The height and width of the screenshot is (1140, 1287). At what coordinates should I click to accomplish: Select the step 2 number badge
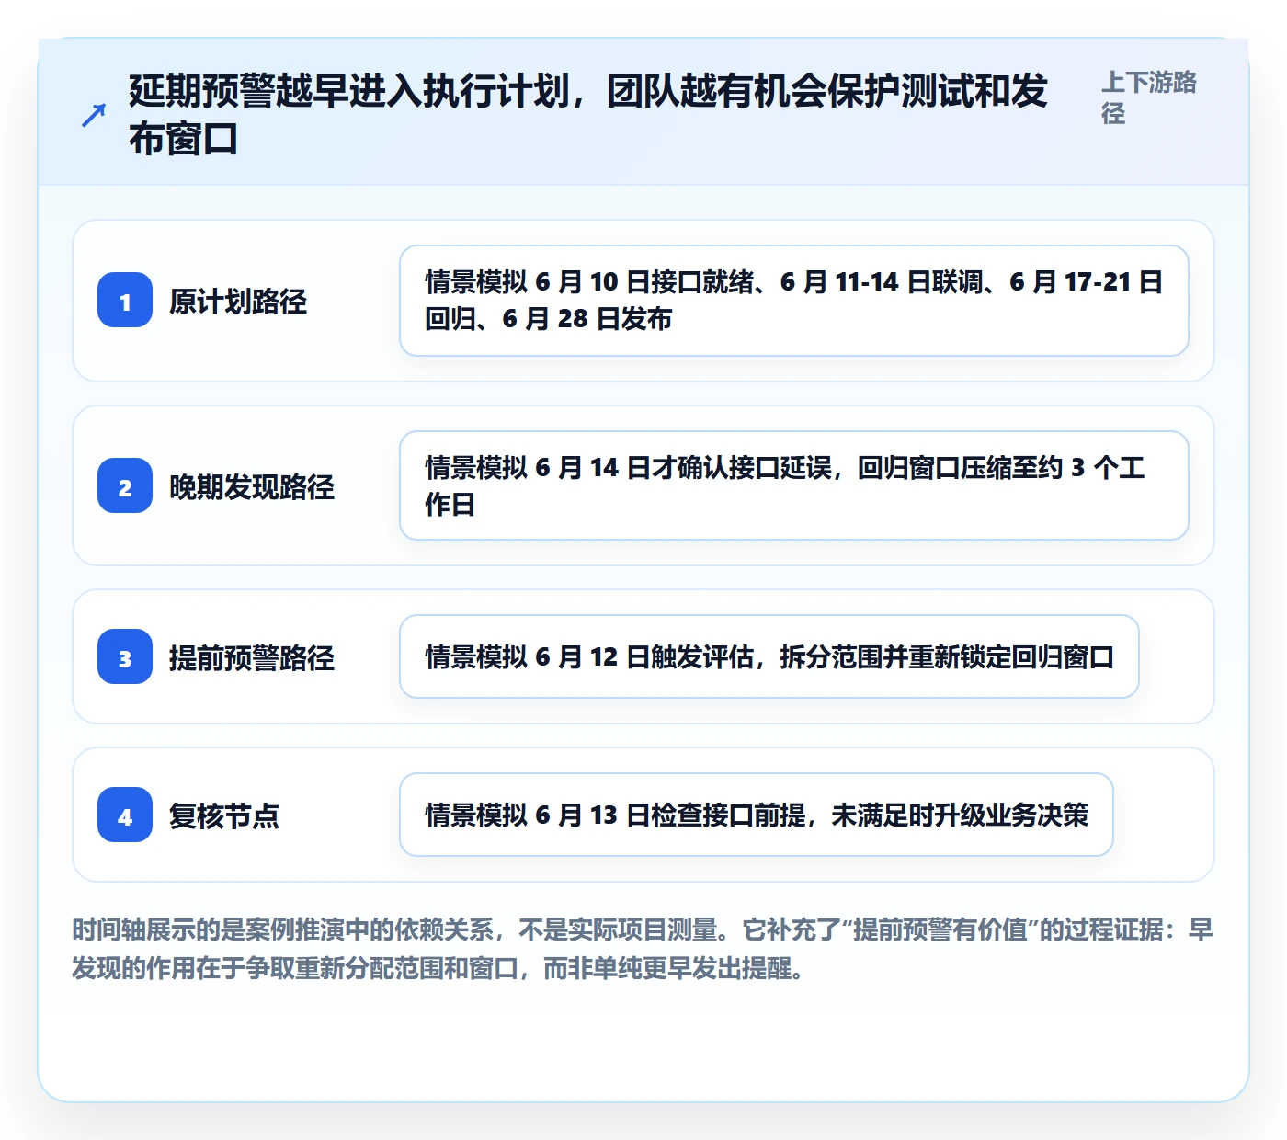(125, 485)
